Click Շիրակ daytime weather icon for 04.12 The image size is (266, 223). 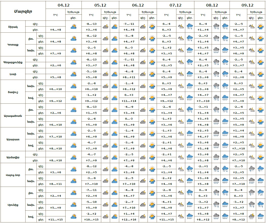click(x=73, y=27)
